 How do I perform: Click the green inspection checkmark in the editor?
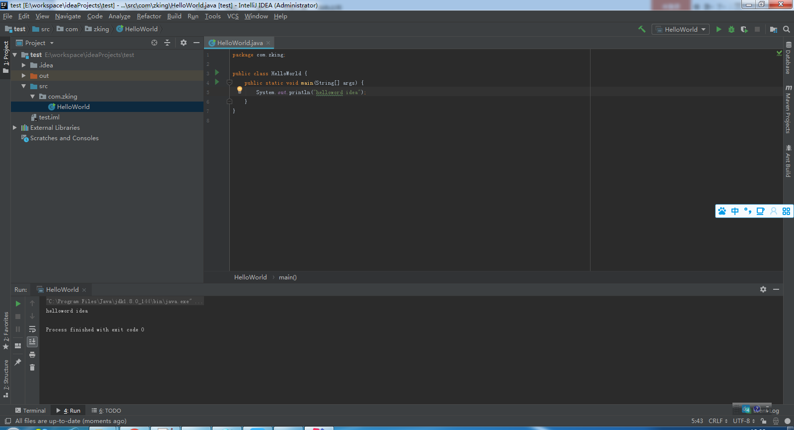point(779,53)
